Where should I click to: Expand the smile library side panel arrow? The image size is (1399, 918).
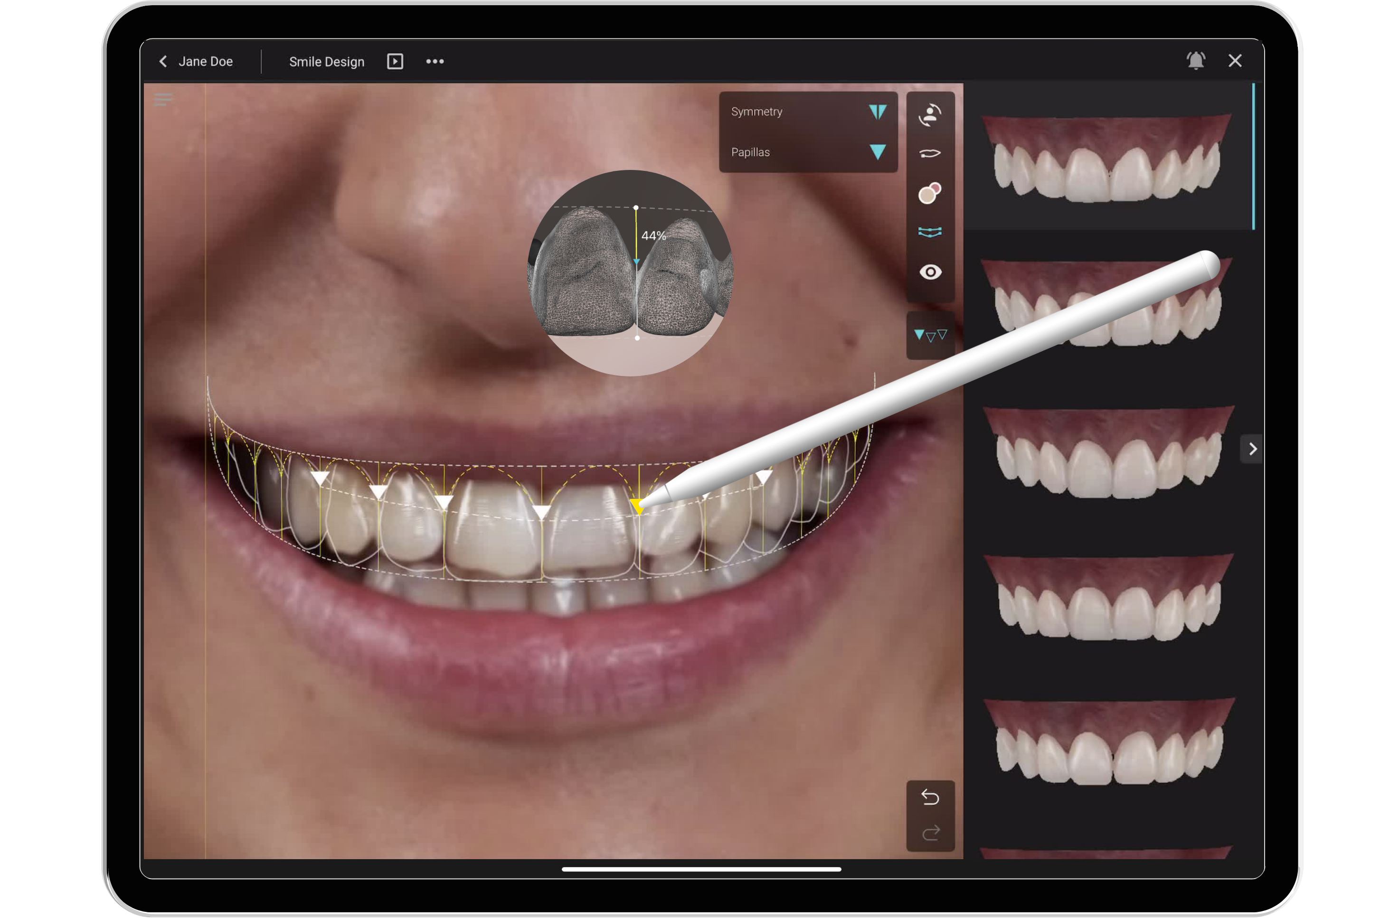click(x=1252, y=449)
